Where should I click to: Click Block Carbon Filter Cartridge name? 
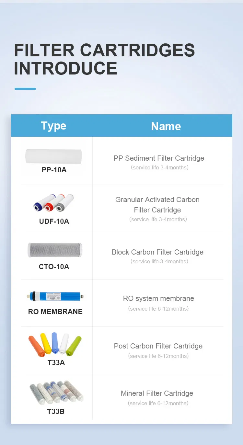(157, 252)
